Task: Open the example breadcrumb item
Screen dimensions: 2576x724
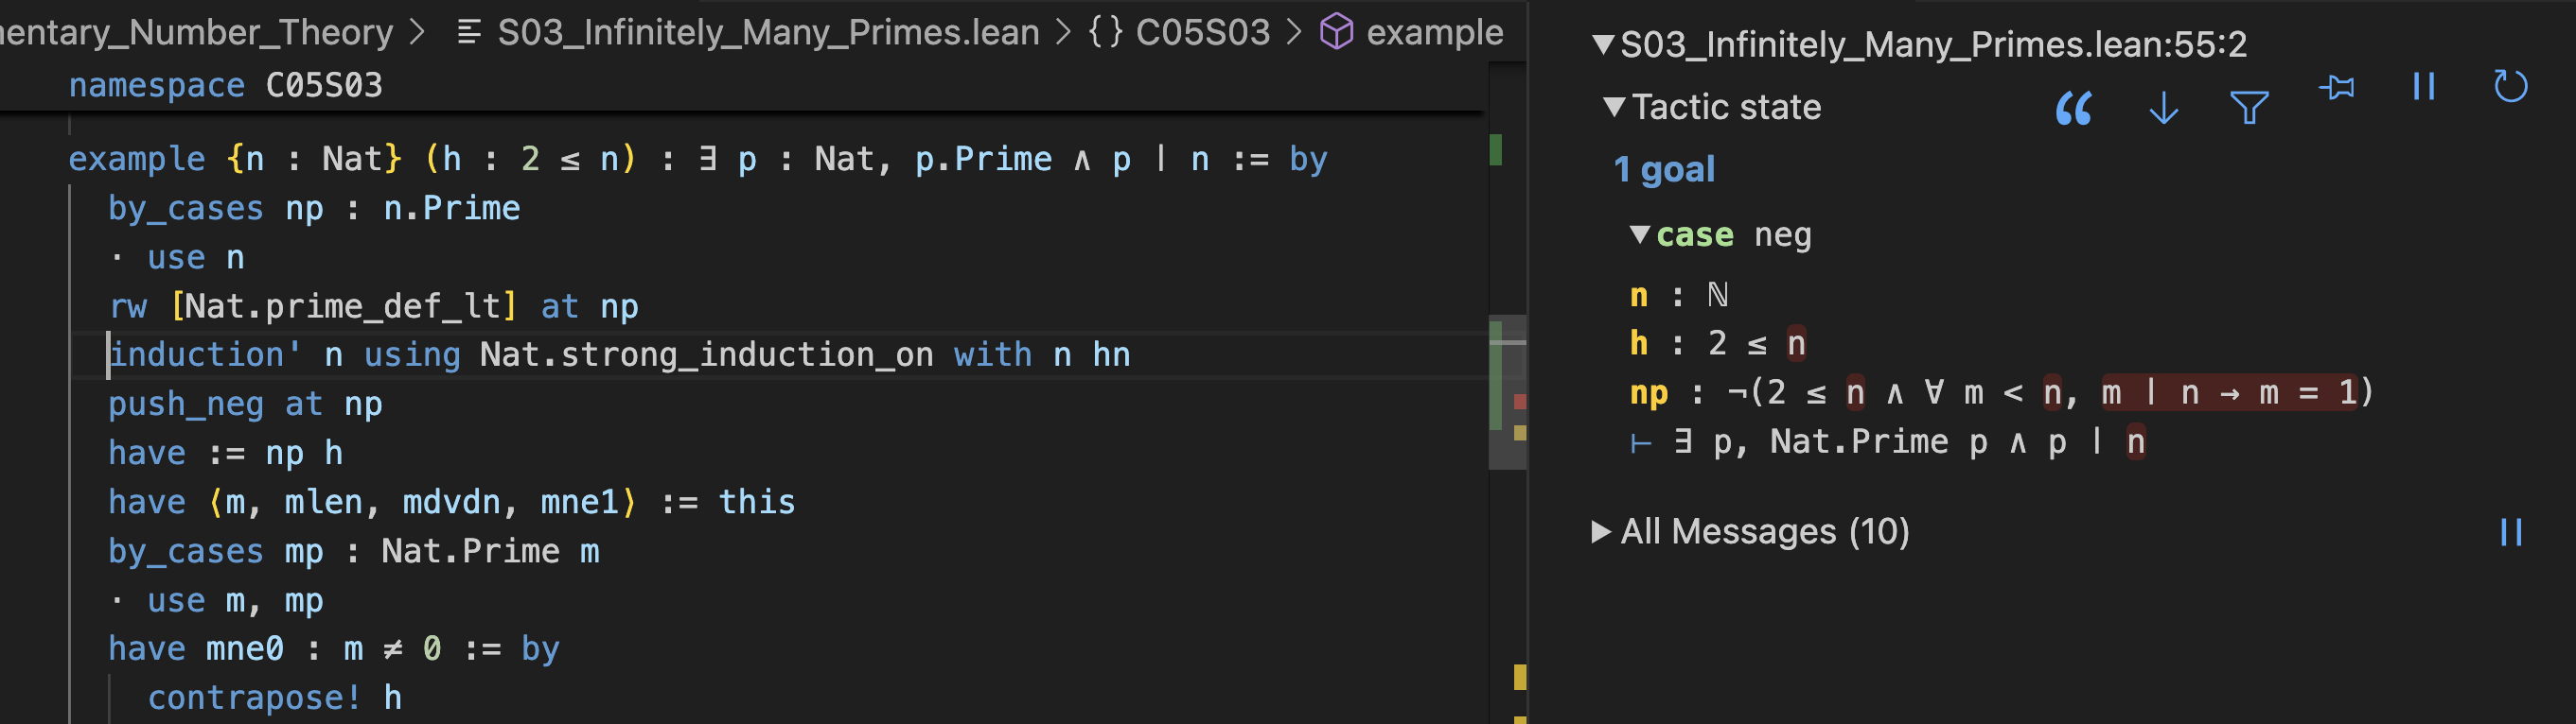Action: pos(1434,33)
